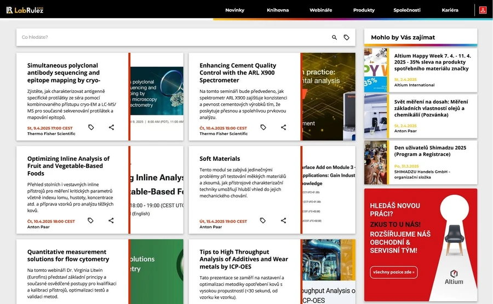
Task: Navigate to Společnosti
Action: click(x=407, y=10)
